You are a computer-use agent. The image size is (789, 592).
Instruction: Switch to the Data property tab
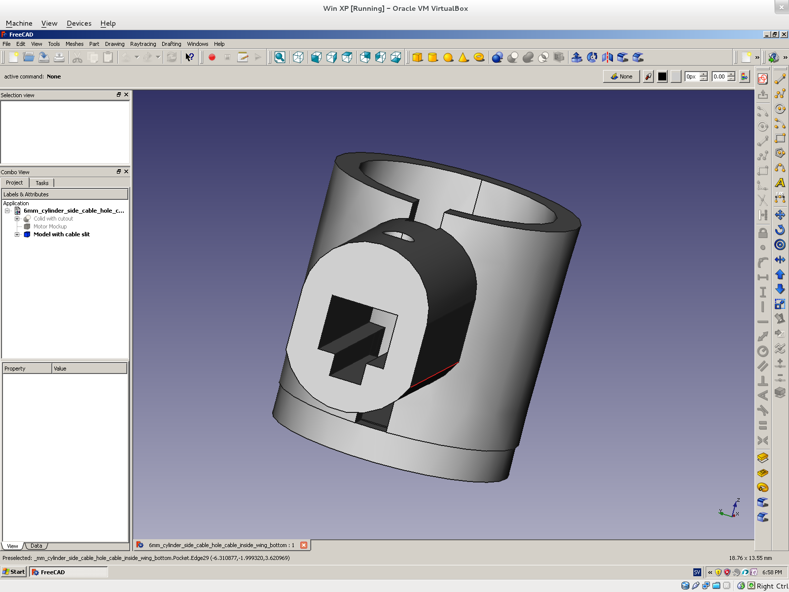36,546
